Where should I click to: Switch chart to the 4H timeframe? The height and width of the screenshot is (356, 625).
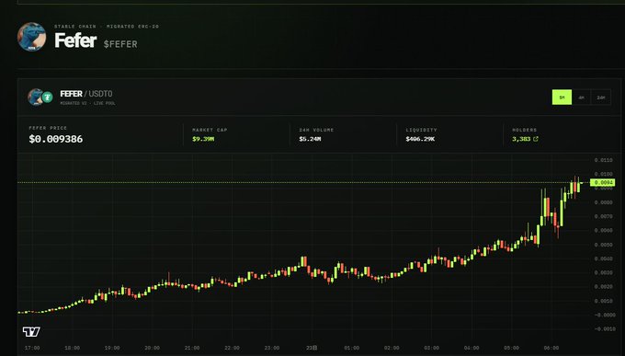coord(581,98)
